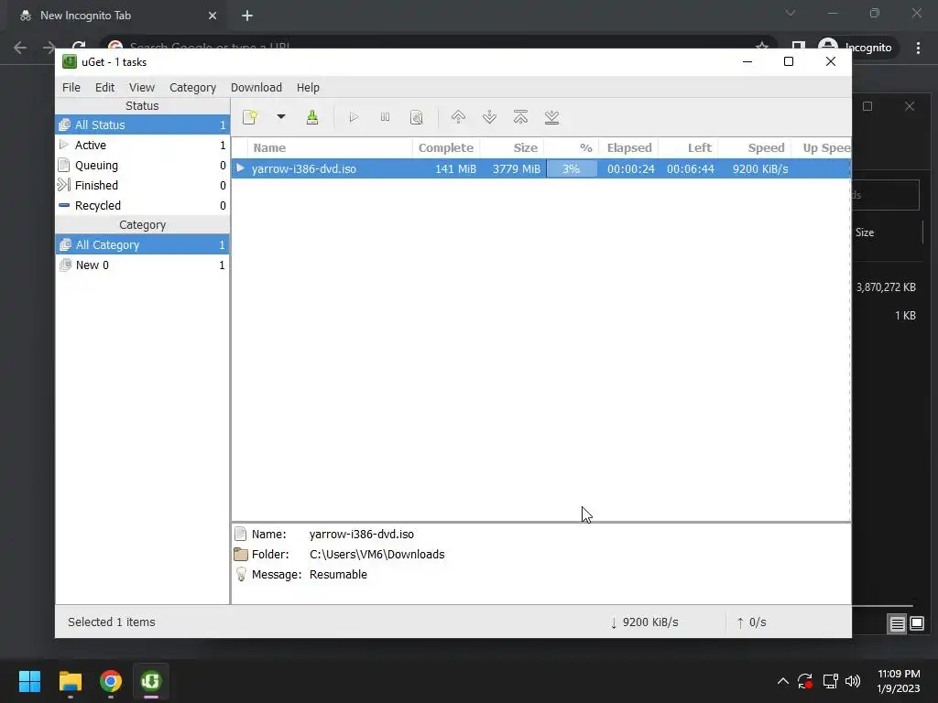
Task: Click the folder icon beside Folder label
Action: coord(241,554)
